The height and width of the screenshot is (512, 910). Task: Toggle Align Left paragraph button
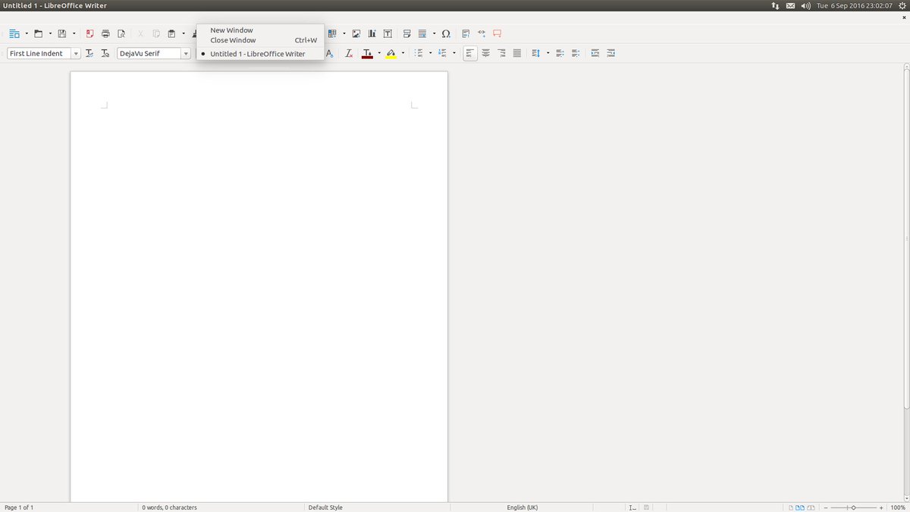(x=470, y=53)
